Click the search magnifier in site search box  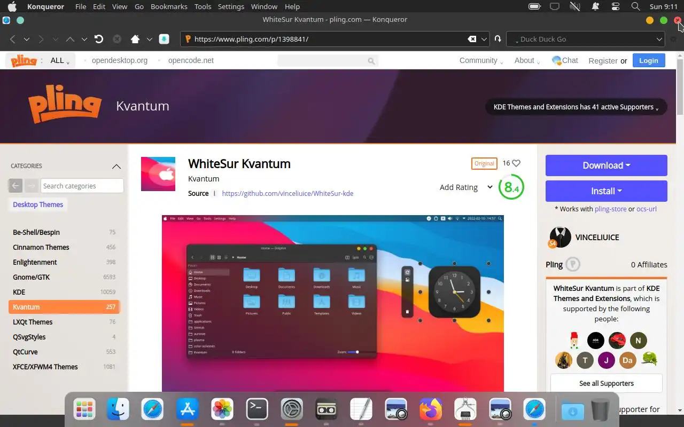pos(371,61)
